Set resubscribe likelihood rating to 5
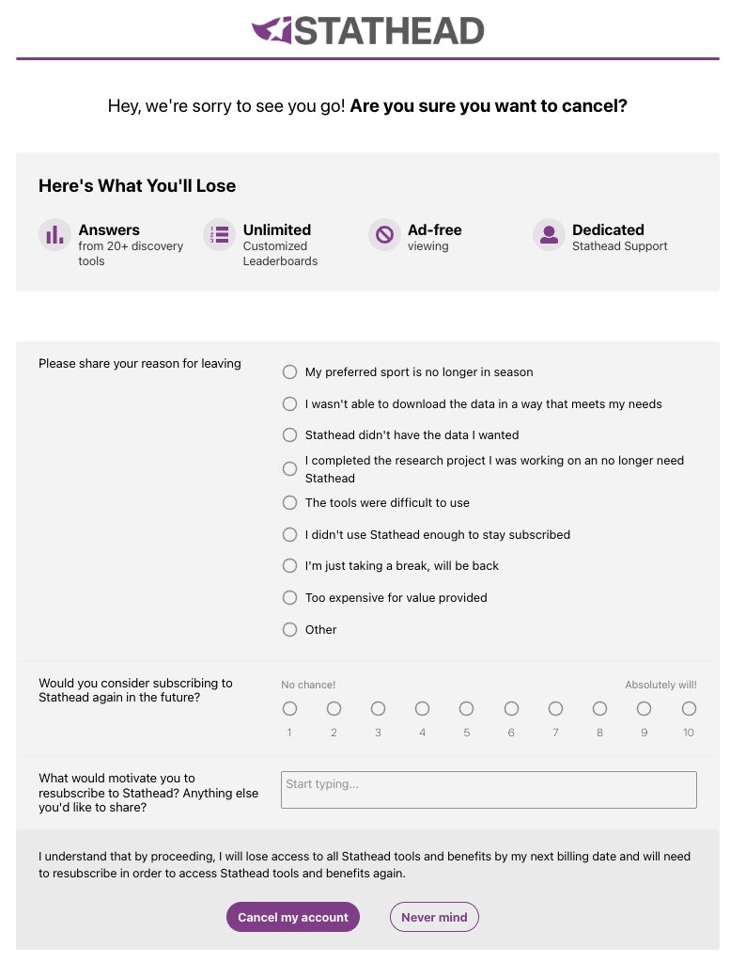 [467, 708]
